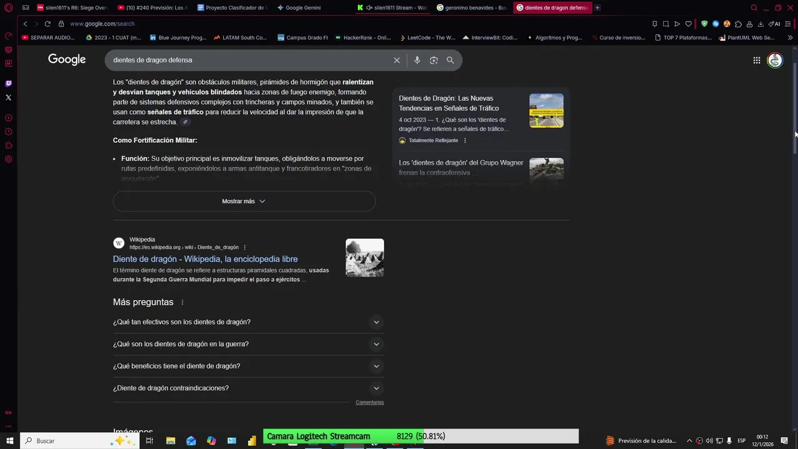Open Google account avatar
The height and width of the screenshot is (449, 798).
tap(775, 60)
